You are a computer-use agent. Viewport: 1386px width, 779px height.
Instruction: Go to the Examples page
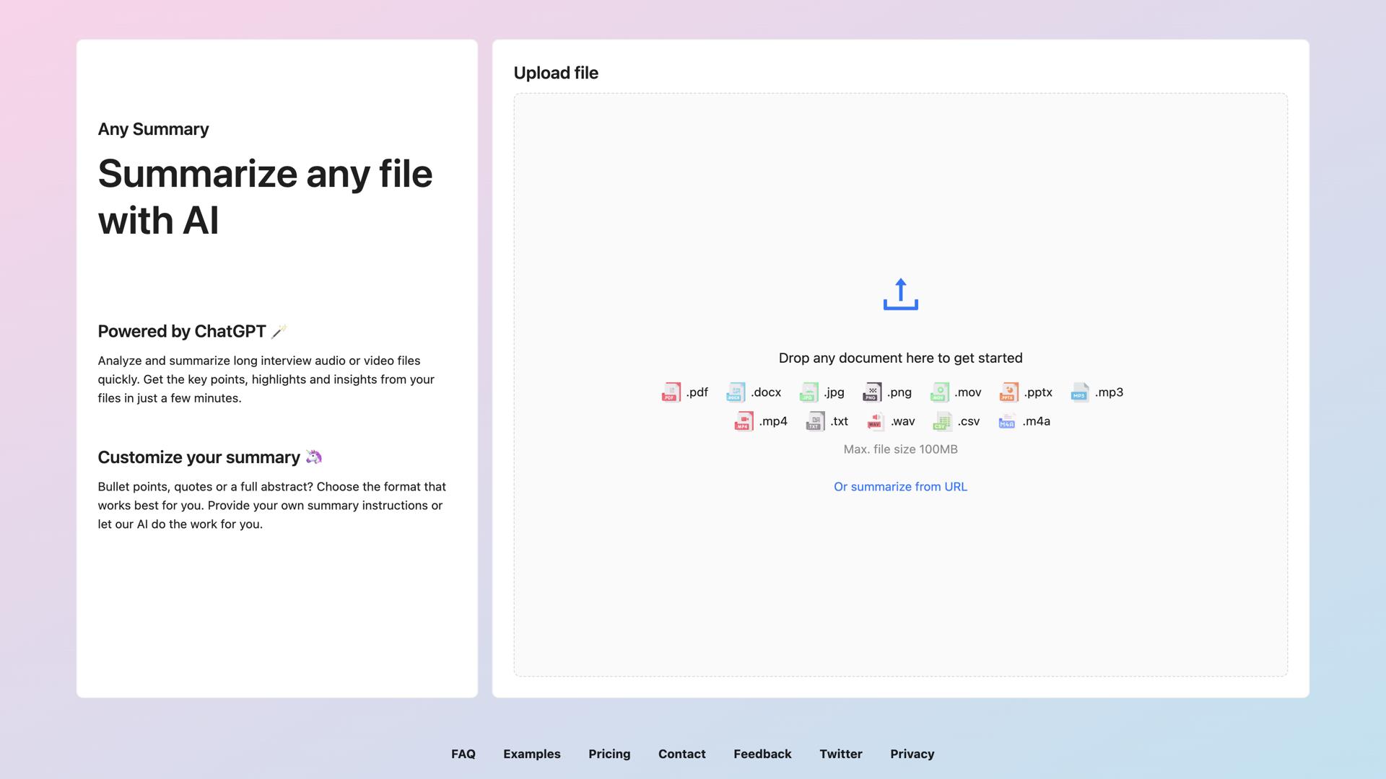[x=532, y=754]
